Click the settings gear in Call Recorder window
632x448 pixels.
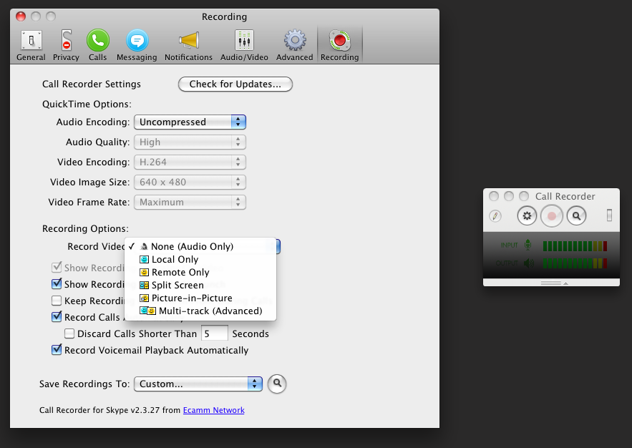[528, 216]
